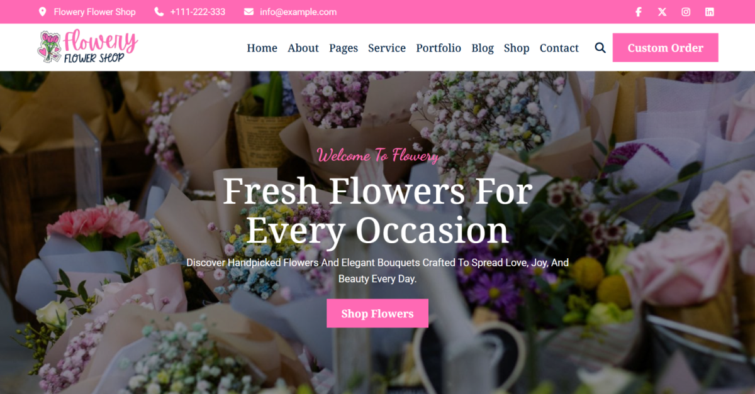This screenshot has height=394, width=755.
Task: Open the X (Twitter) social icon
Action: 662,12
